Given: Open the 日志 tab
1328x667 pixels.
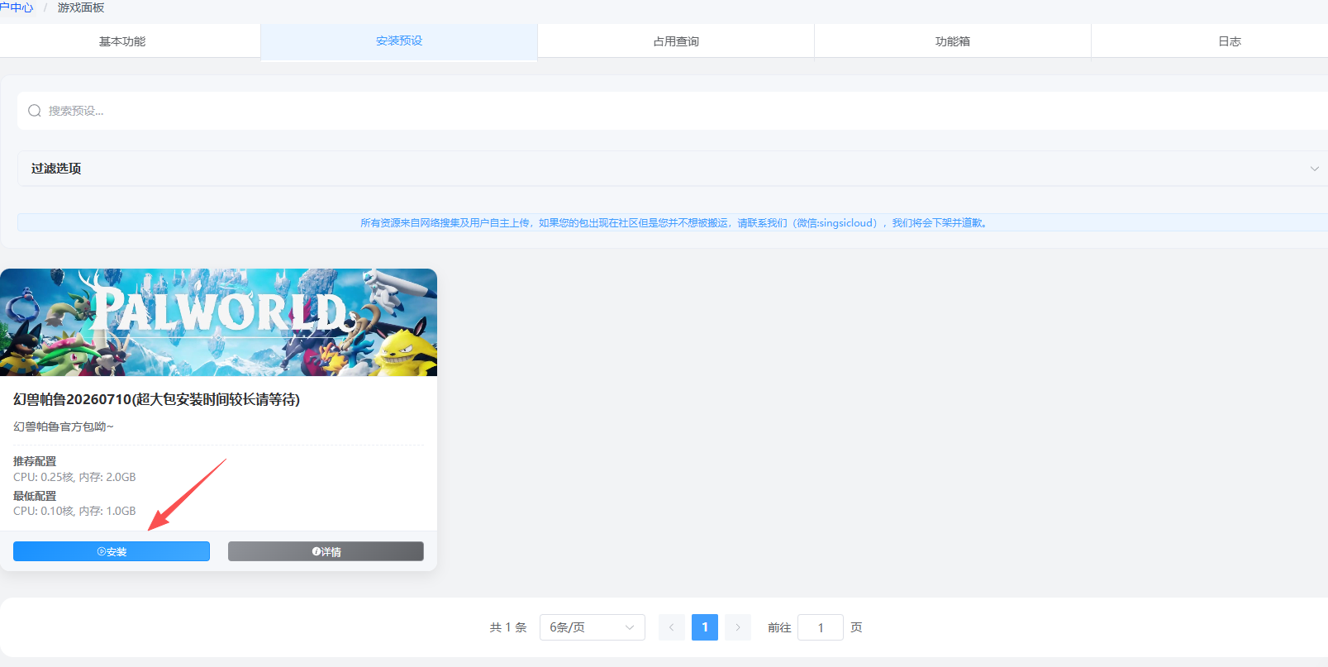Looking at the screenshot, I should pos(1230,41).
